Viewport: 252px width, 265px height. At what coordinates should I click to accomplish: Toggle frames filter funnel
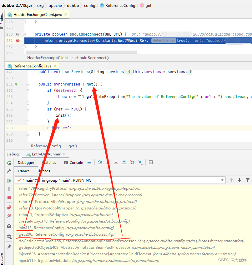(247, 180)
